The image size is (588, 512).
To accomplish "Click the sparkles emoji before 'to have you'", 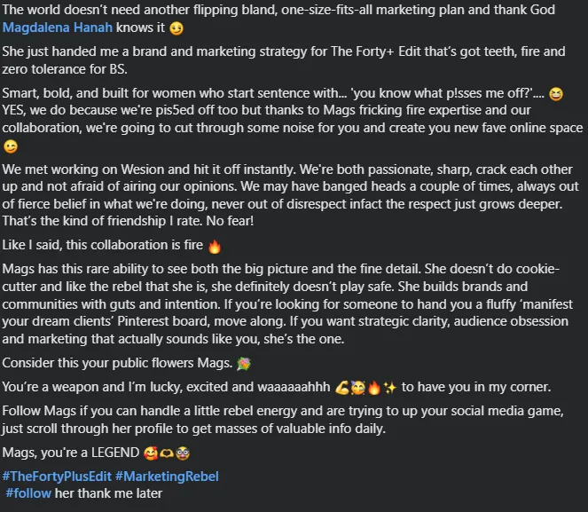I will 390,388.
